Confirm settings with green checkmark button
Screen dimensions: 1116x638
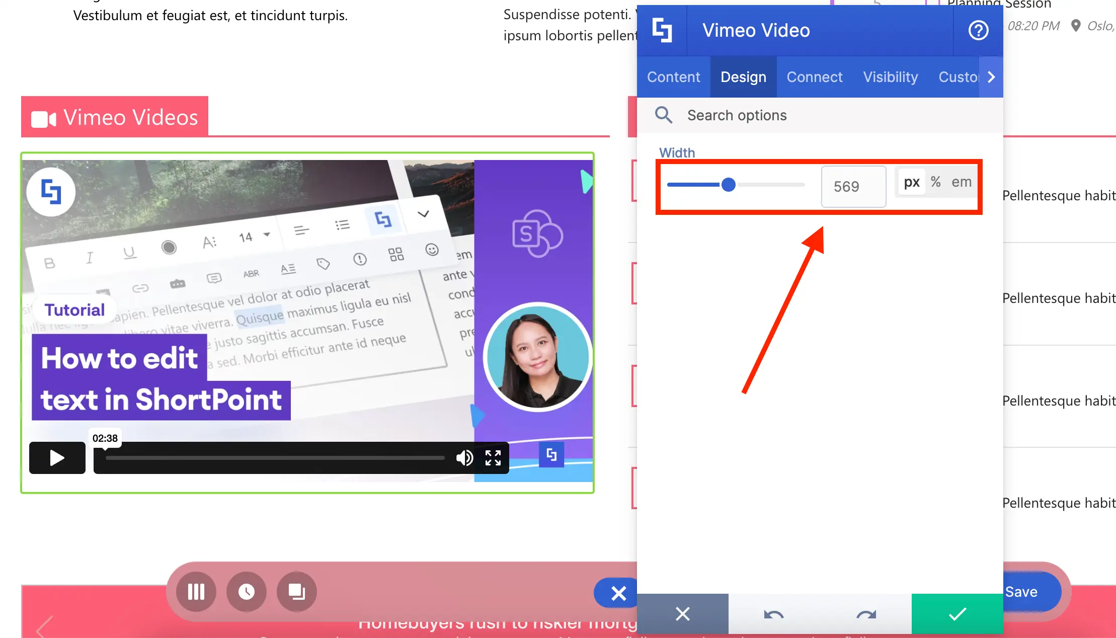click(957, 614)
